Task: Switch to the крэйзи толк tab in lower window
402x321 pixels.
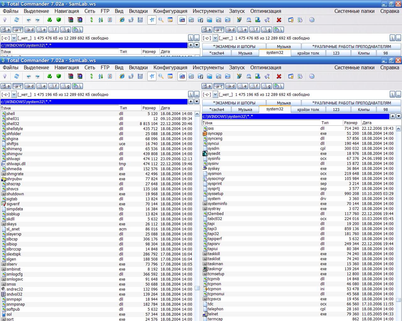Action: (x=308, y=109)
